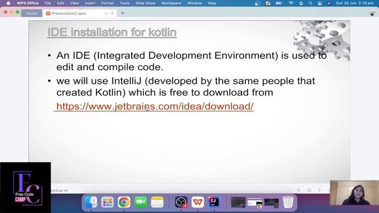This screenshot has height=213, width=379.
Task: Open the slide list icon in bottom bar
Action: point(309,191)
